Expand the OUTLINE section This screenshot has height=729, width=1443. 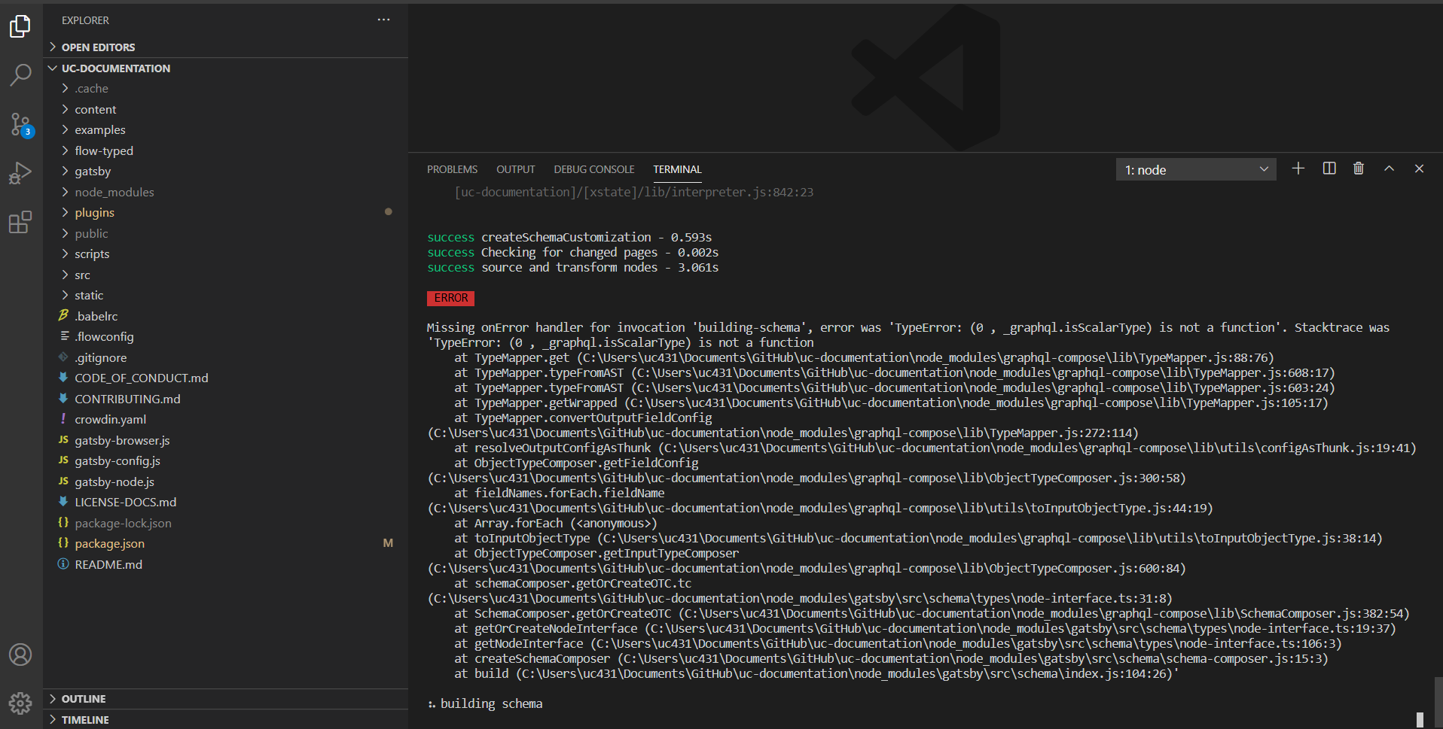[x=226, y=699]
